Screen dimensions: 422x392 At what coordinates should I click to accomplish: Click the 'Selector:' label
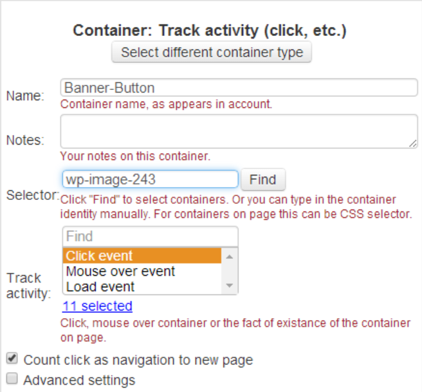point(32,195)
